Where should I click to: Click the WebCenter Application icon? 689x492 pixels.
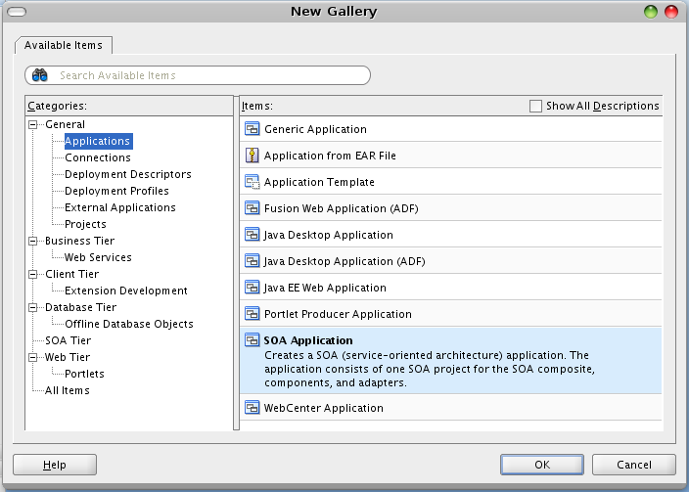(x=252, y=408)
